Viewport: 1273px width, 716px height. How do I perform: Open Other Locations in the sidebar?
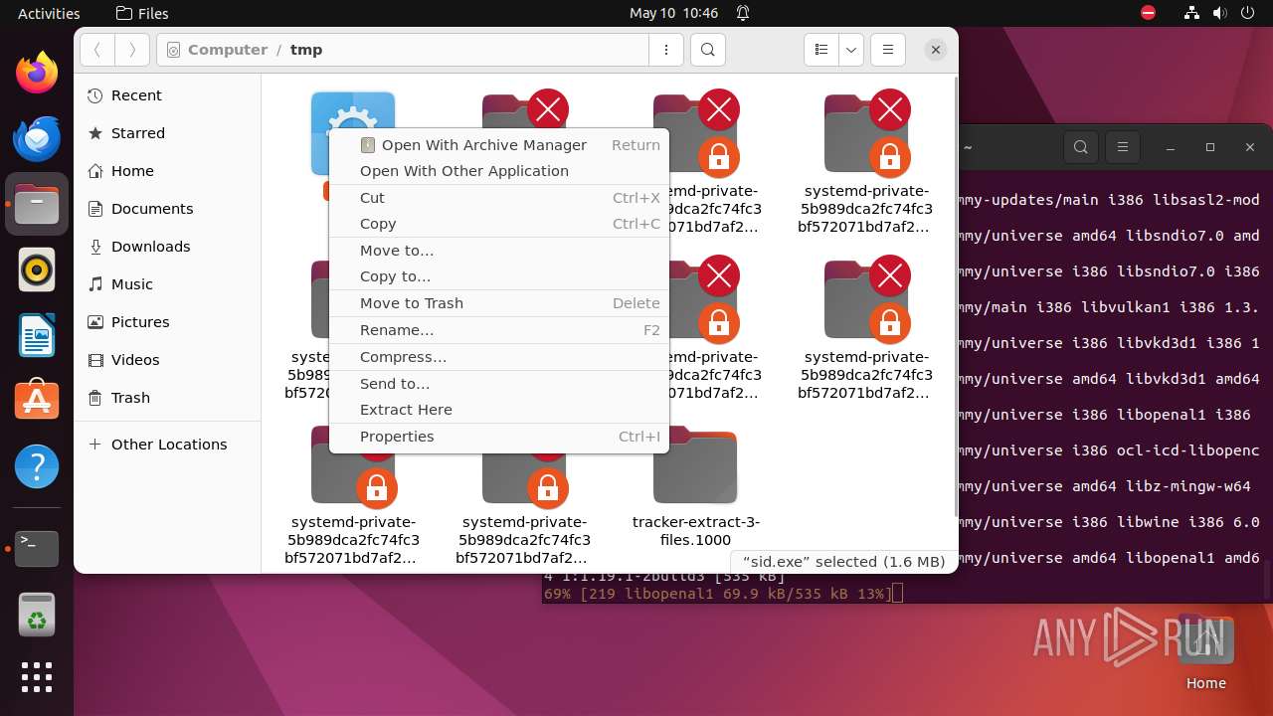point(167,445)
